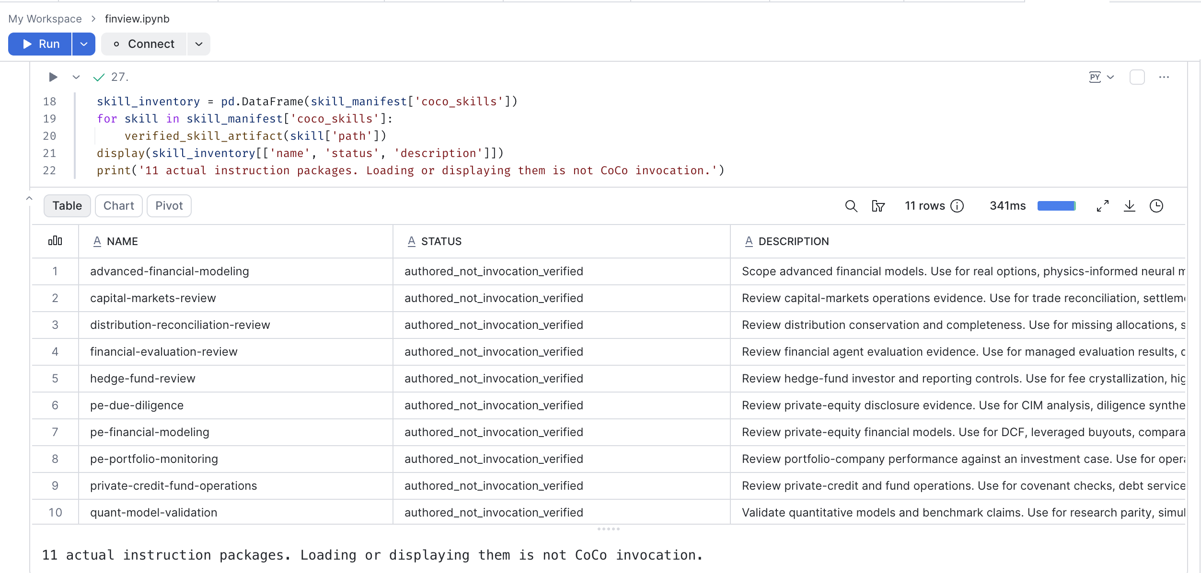
Task: Download the results table
Action: tap(1130, 206)
